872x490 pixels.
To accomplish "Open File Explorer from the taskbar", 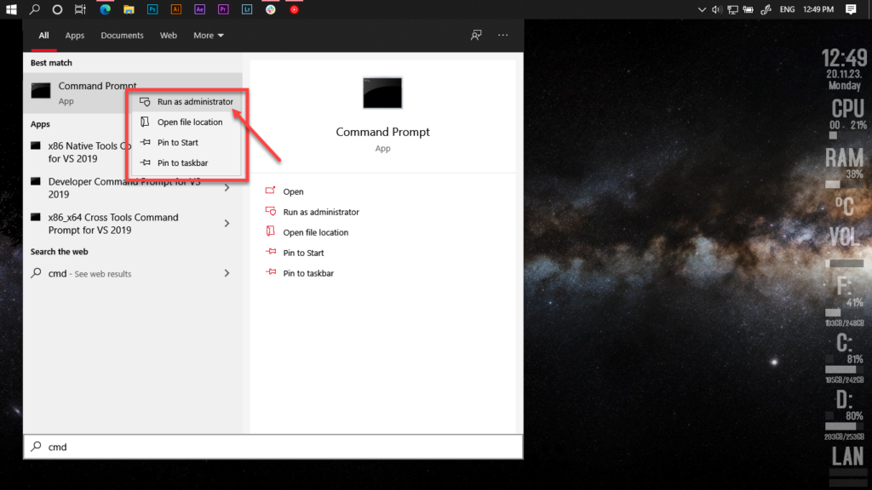I will (129, 9).
